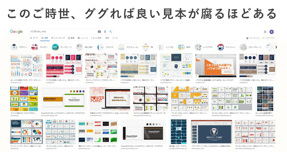Open the tuxedo POWER POINT softcampus thumbnail
287x152 pixels.
(211, 132)
